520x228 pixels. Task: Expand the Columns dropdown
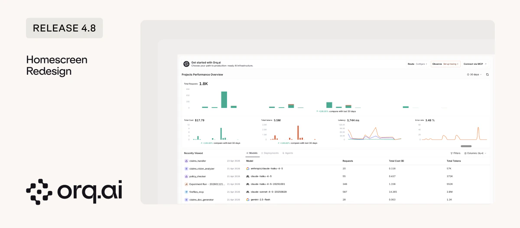475,153
